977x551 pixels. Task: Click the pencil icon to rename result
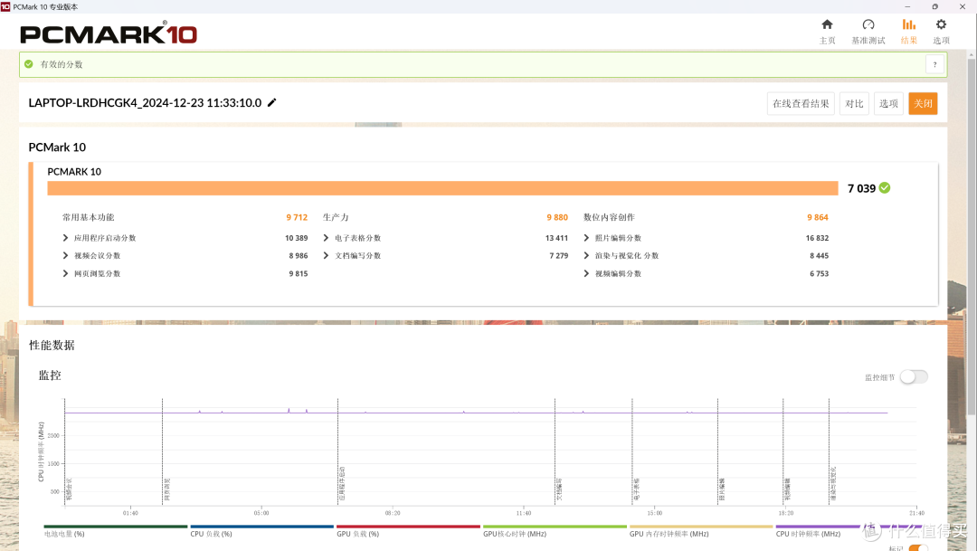pos(272,103)
